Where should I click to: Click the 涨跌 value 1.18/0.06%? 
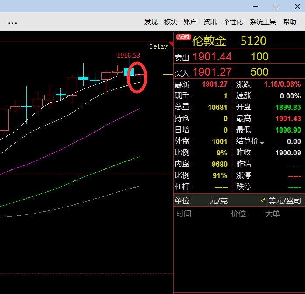tap(282, 84)
